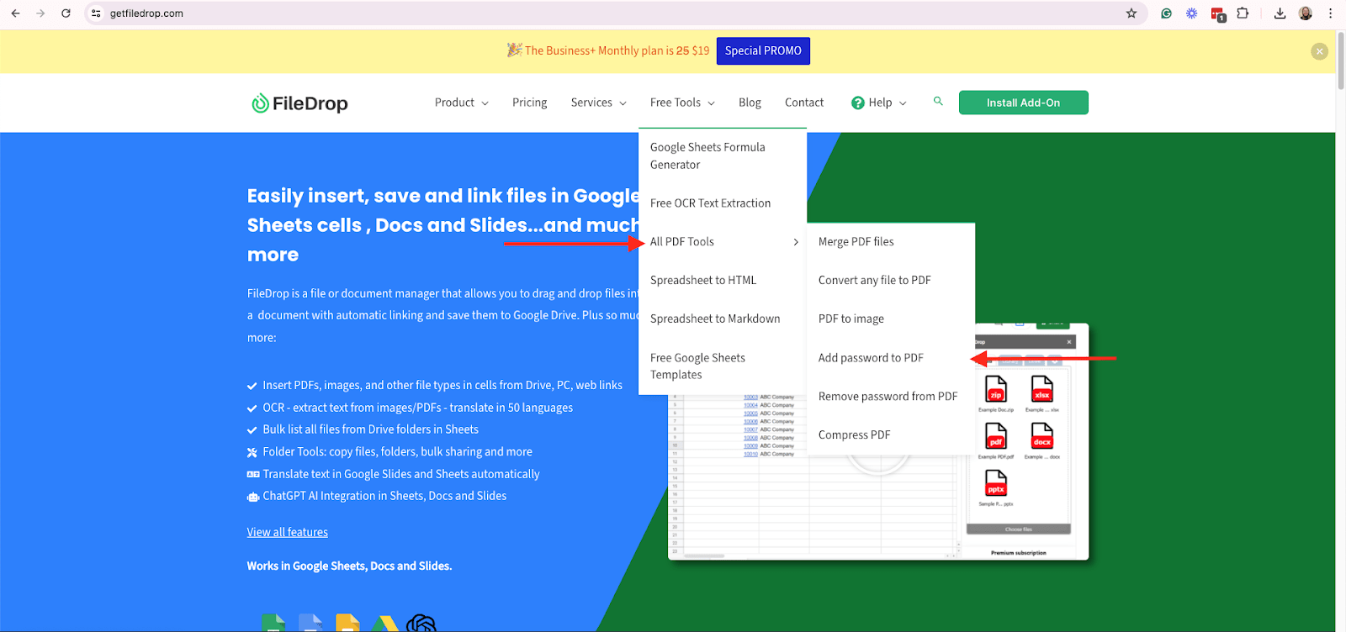1346x632 pixels.
Task: Click the Install Add-On button
Action: tap(1023, 103)
